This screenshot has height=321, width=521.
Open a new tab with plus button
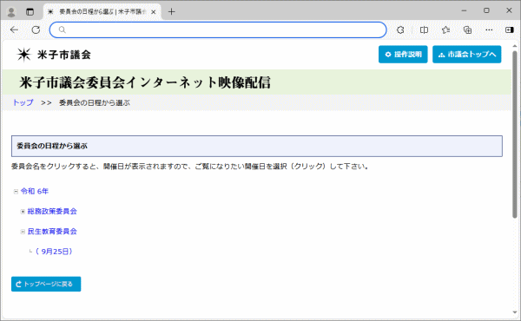(x=171, y=12)
